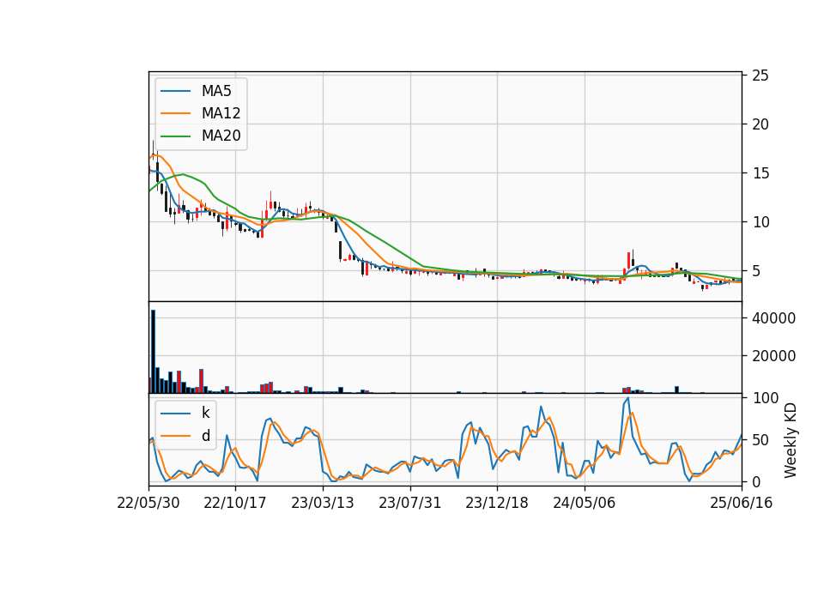Image resolution: width=824 pixels, height=592 pixels.
Task: Click the 24/05/06 date tick label
Action: (584, 503)
